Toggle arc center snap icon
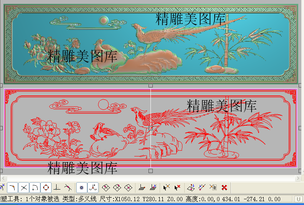The width and height of the screenshot is (304, 205). point(35,188)
